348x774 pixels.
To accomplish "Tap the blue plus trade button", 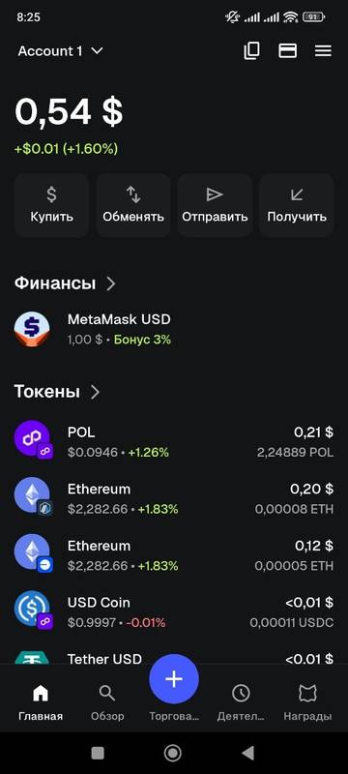I will point(174,679).
